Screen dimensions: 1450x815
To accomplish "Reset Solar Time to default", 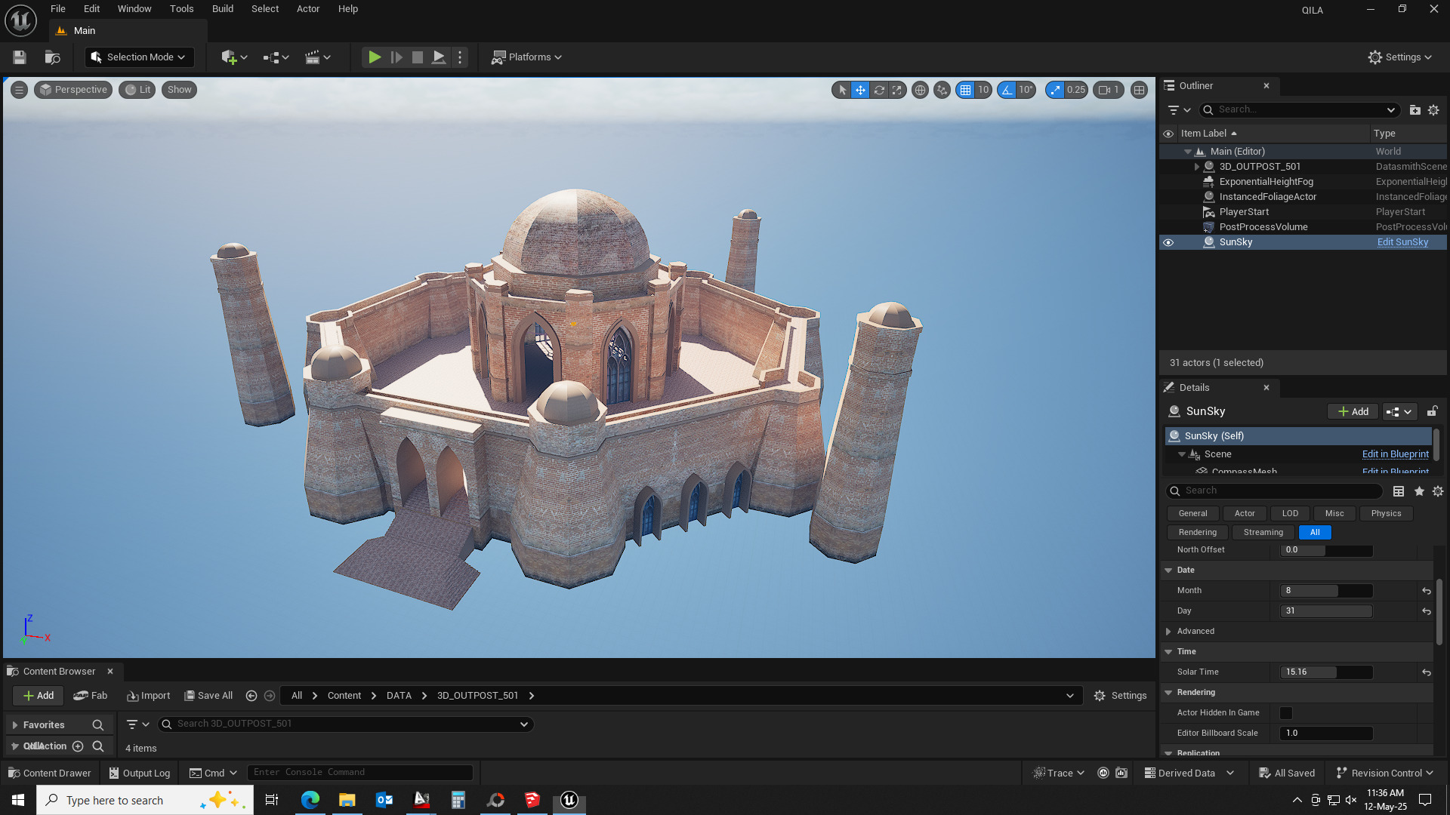I will point(1426,672).
